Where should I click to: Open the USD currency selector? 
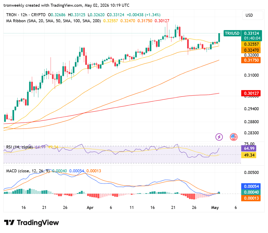pyautogui.click(x=253, y=15)
